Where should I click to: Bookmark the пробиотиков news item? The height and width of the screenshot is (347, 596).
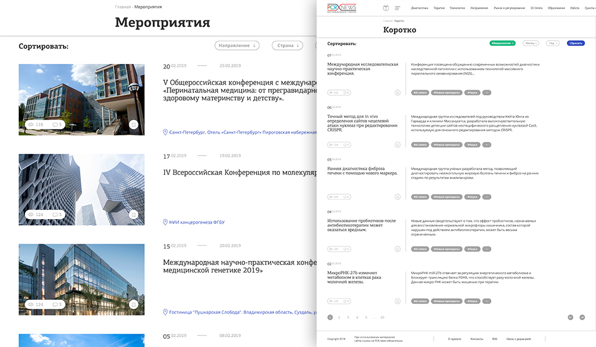[398, 249]
